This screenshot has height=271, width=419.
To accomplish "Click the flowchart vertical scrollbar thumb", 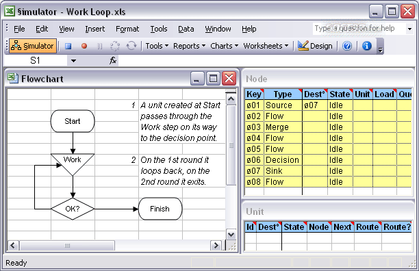I will (x=231, y=145).
